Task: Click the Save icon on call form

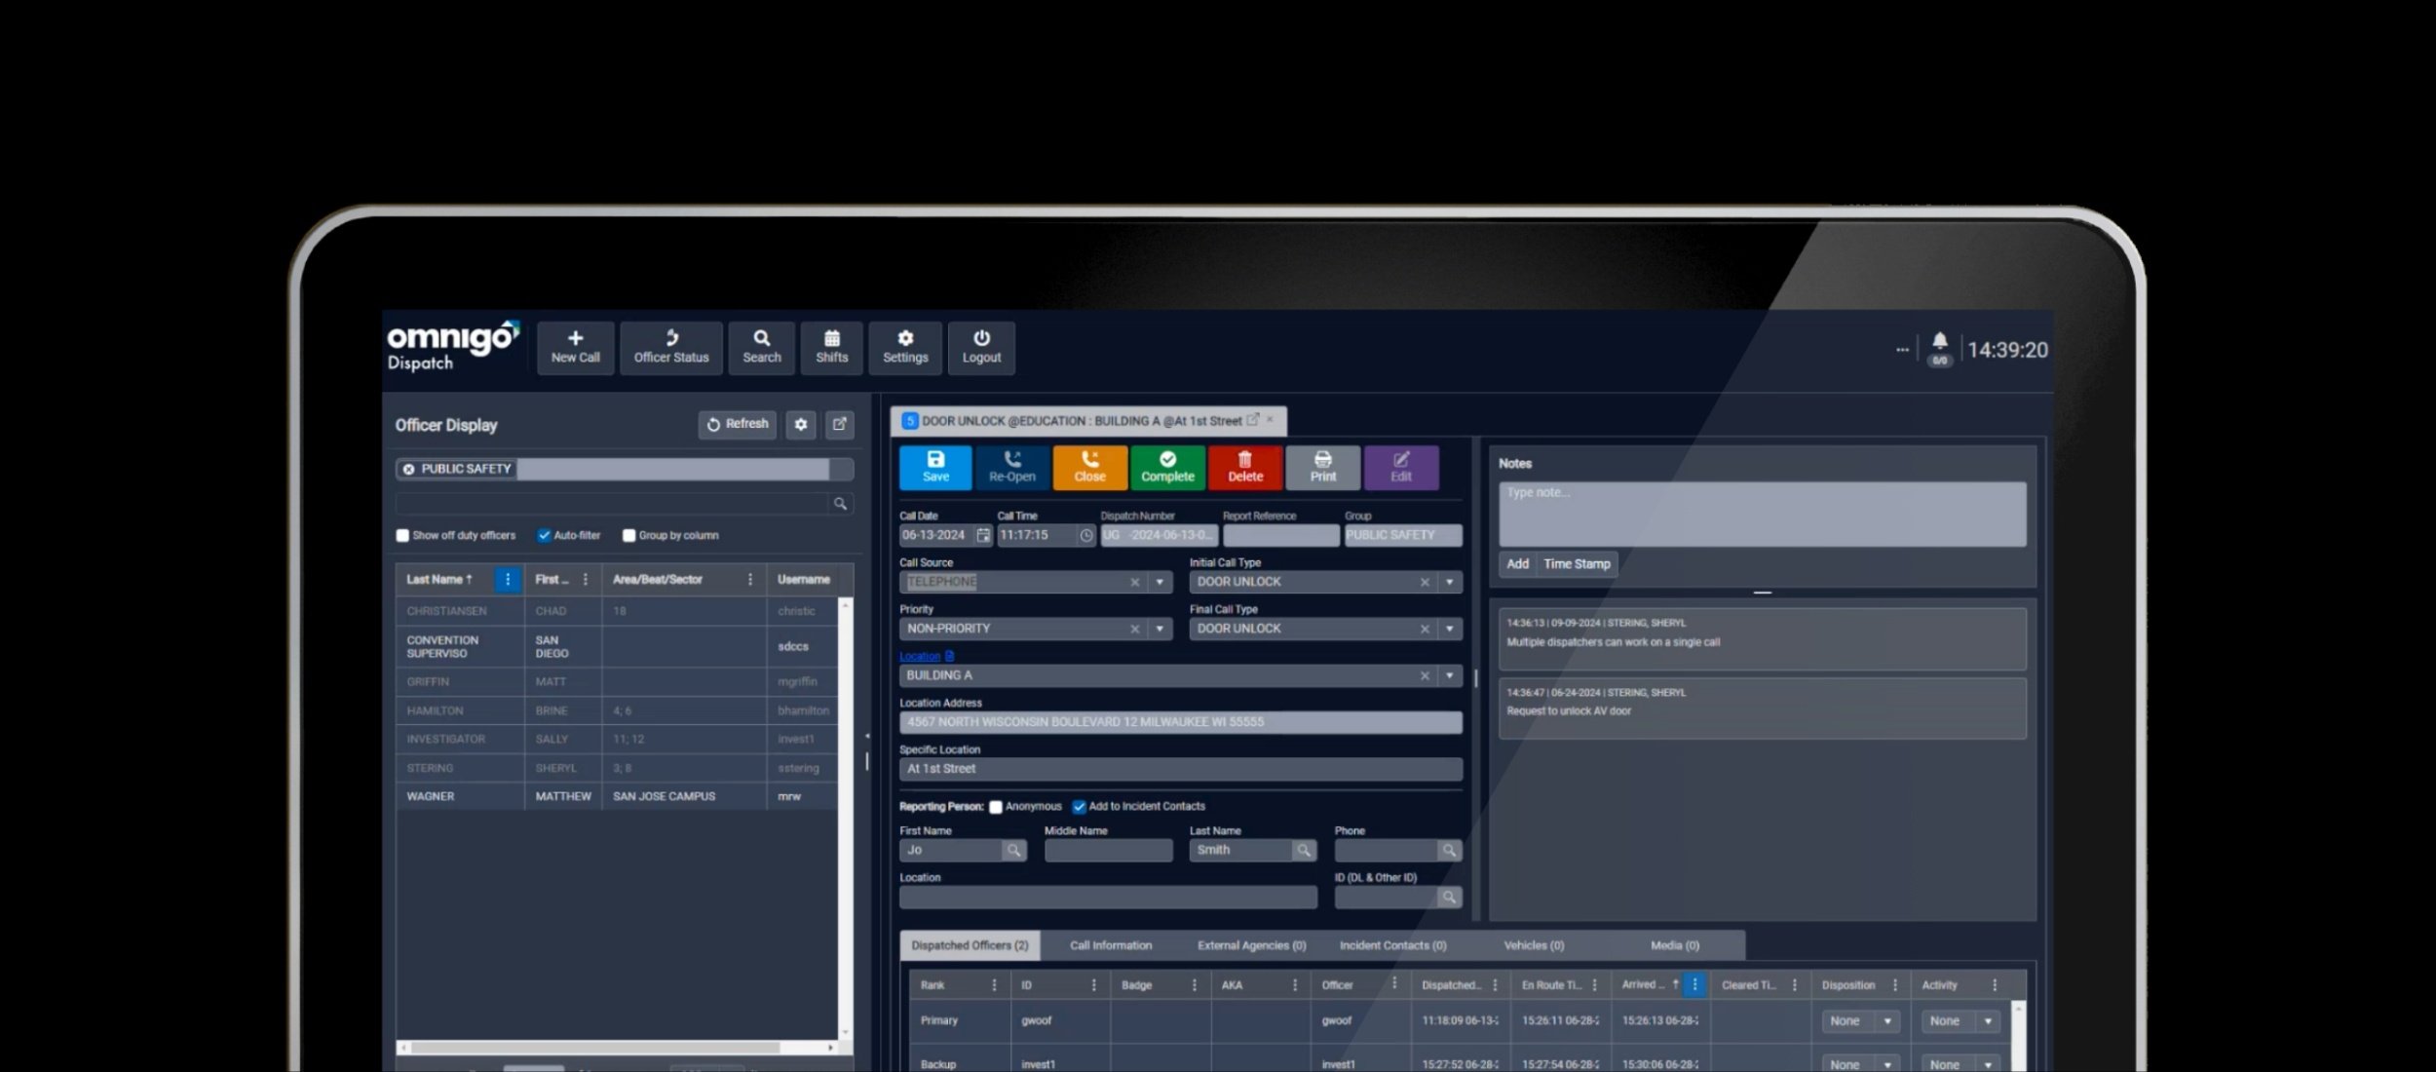Action: coord(933,466)
